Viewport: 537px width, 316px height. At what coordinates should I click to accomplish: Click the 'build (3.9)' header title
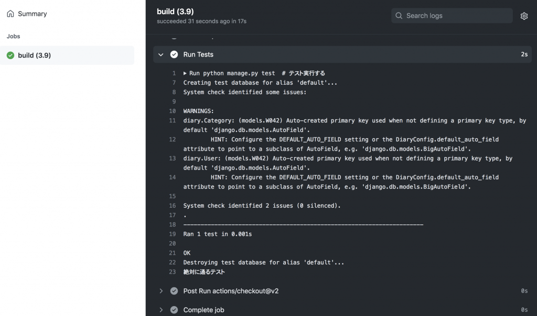coord(175,12)
